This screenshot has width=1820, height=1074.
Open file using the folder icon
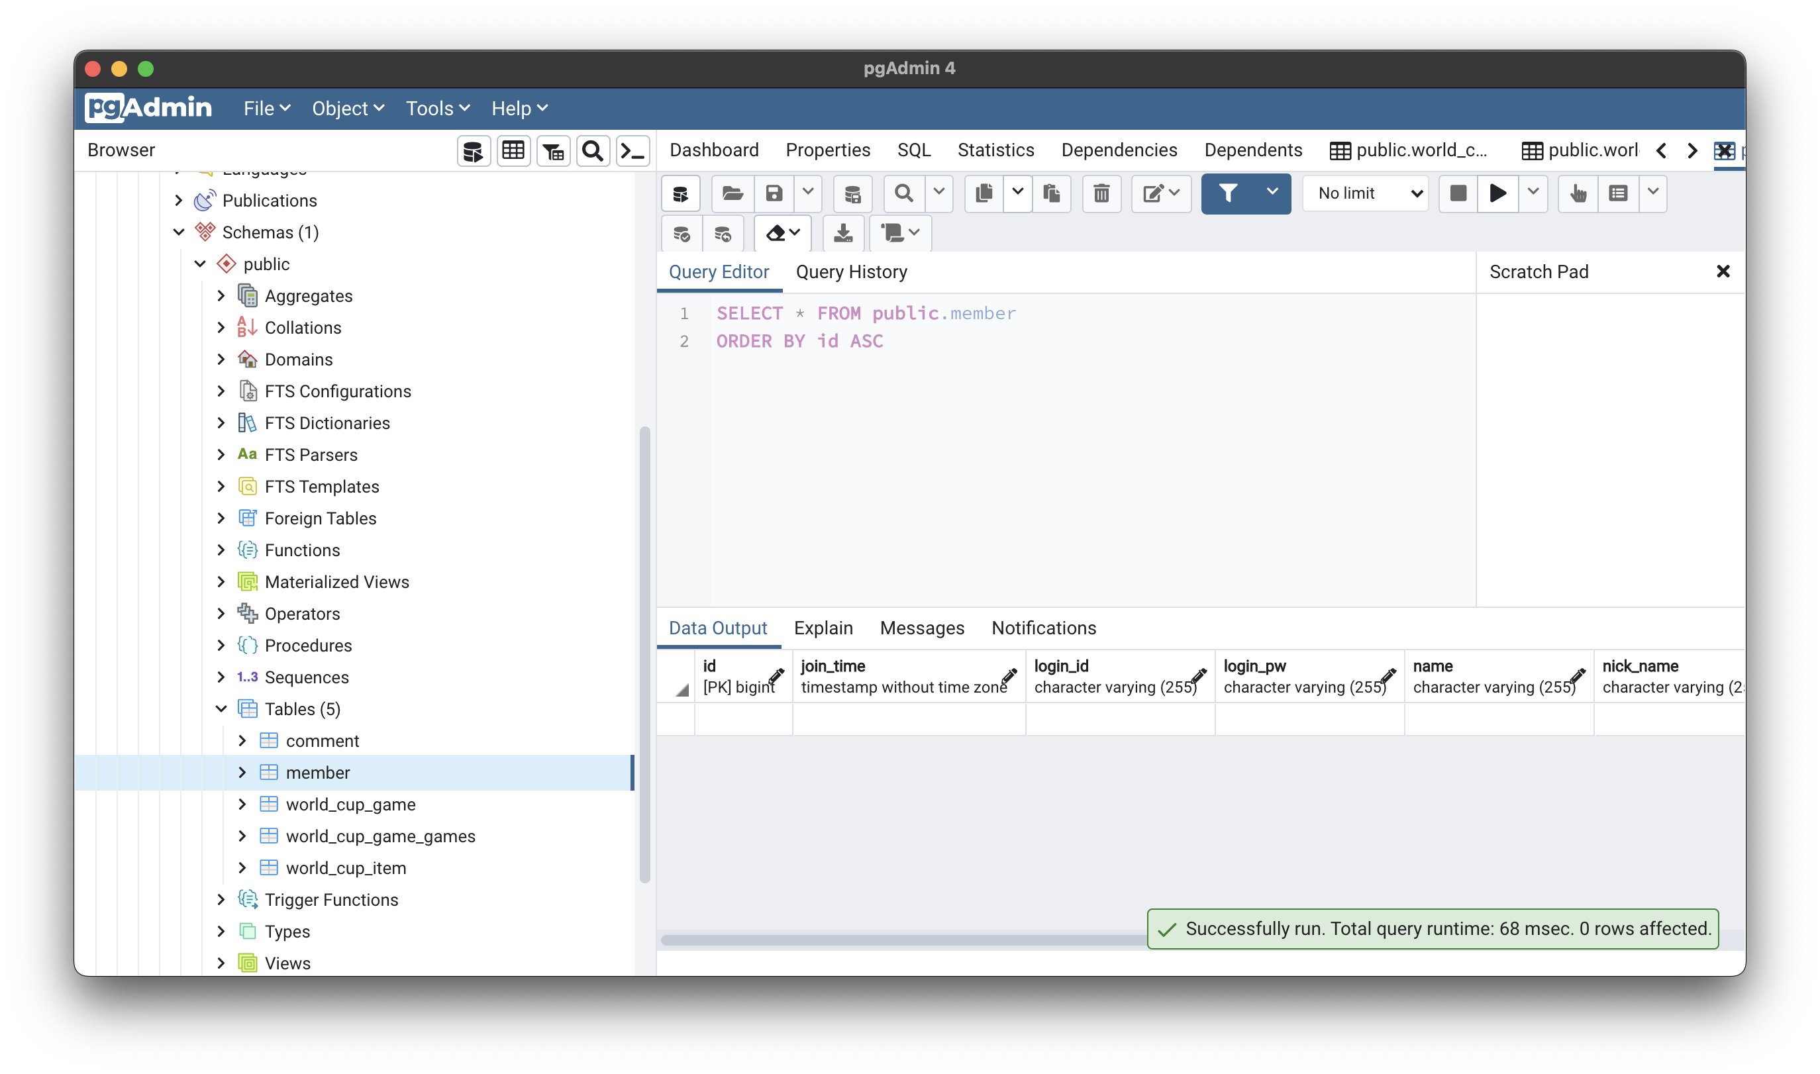point(733,193)
